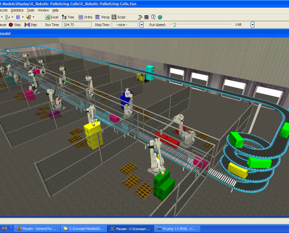Stop the simulation run
This screenshot has width=289, height=233.
(x=15, y=25)
